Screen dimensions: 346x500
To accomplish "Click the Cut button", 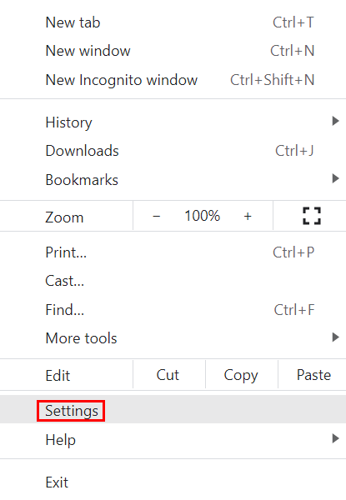I will (x=169, y=375).
